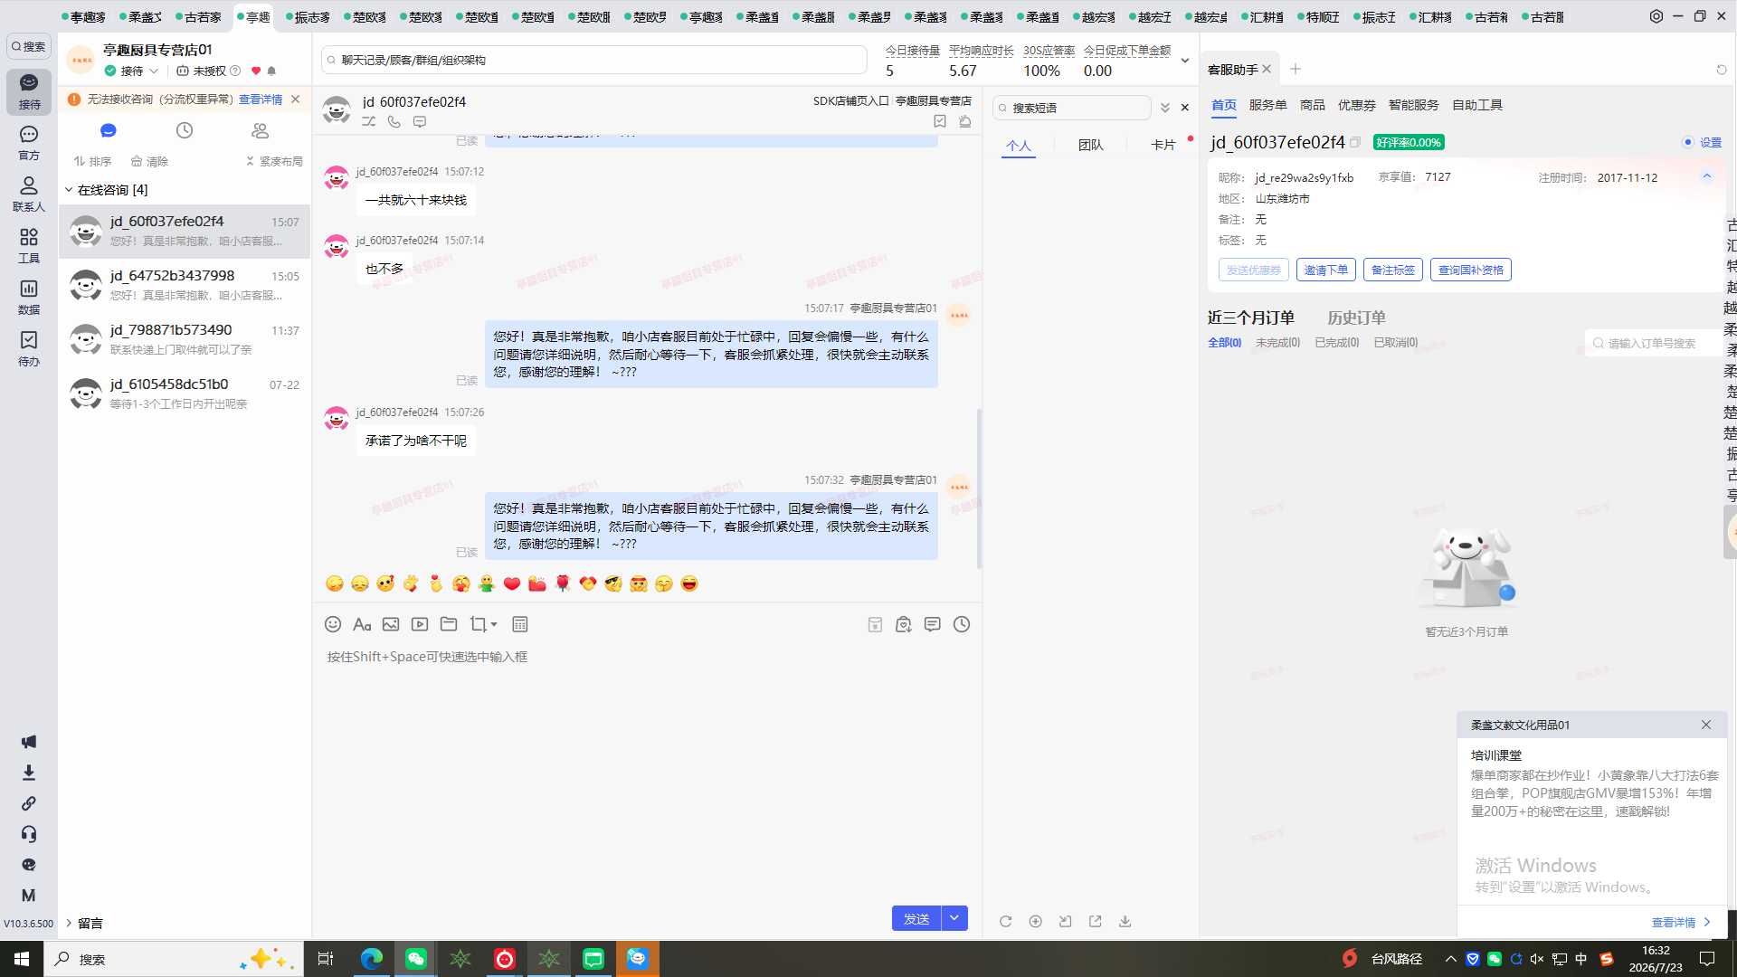Click the 发送 send button

916,918
